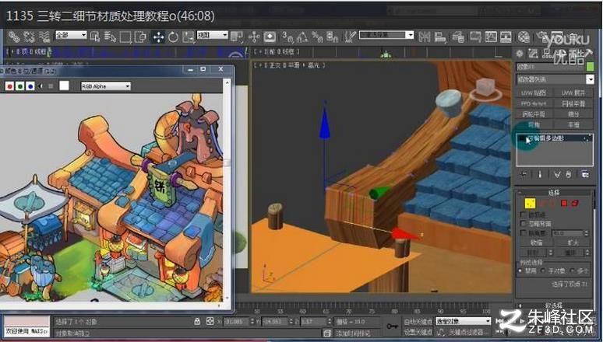Open the modifier list dropdown arrow
Screen dimensions: 603x342
click(590, 79)
